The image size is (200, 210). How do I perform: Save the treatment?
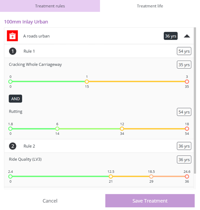click(x=150, y=201)
